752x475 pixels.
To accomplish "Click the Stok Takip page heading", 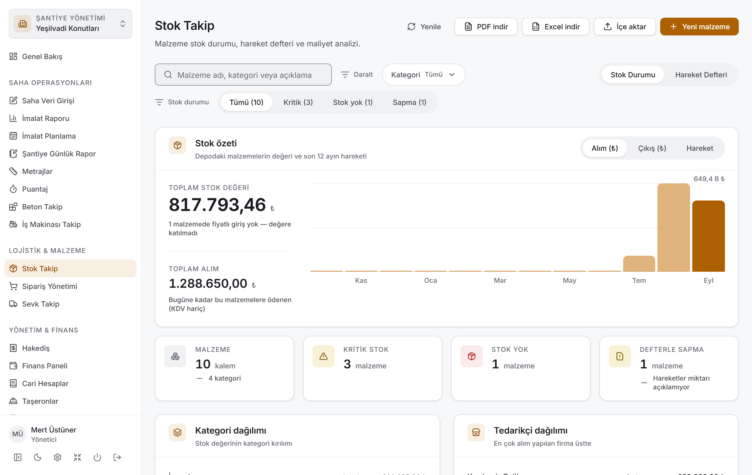I will [185, 26].
